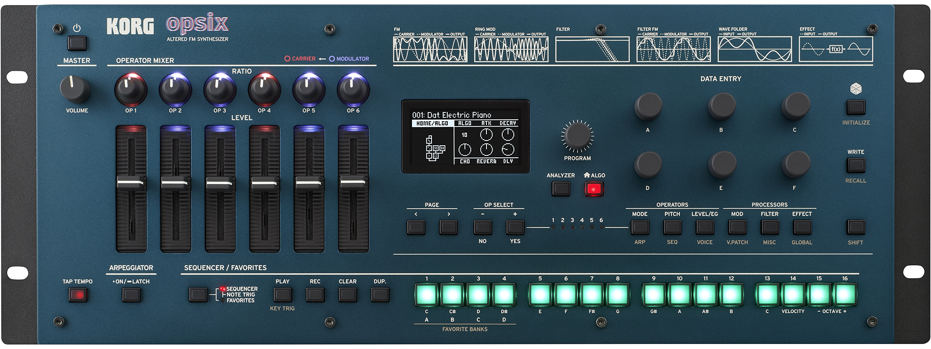Click step button 14 labeled VELOCITY
The image size is (931, 349).
pyautogui.click(x=793, y=295)
